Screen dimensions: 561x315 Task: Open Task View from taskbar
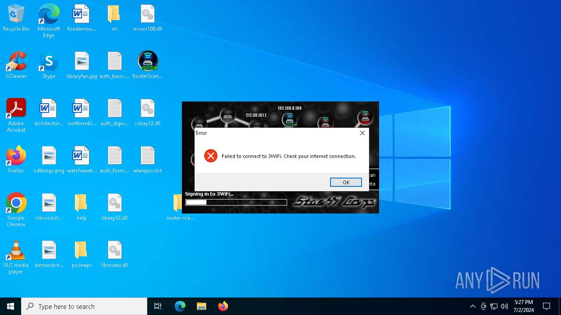click(158, 306)
